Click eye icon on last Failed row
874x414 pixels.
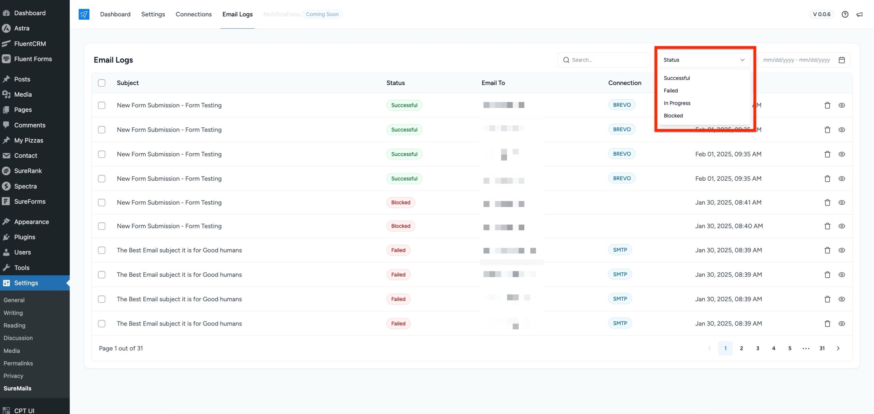[x=842, y=323]
